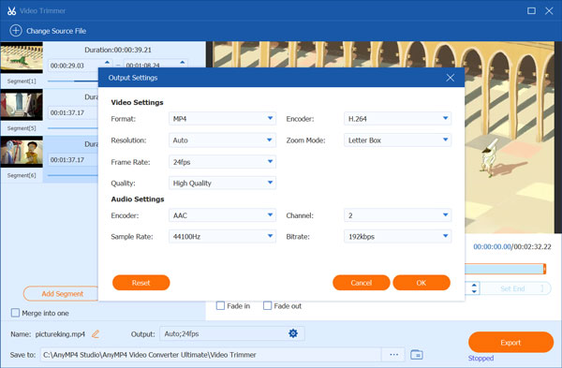Open the output folder icon

point(417,355)
